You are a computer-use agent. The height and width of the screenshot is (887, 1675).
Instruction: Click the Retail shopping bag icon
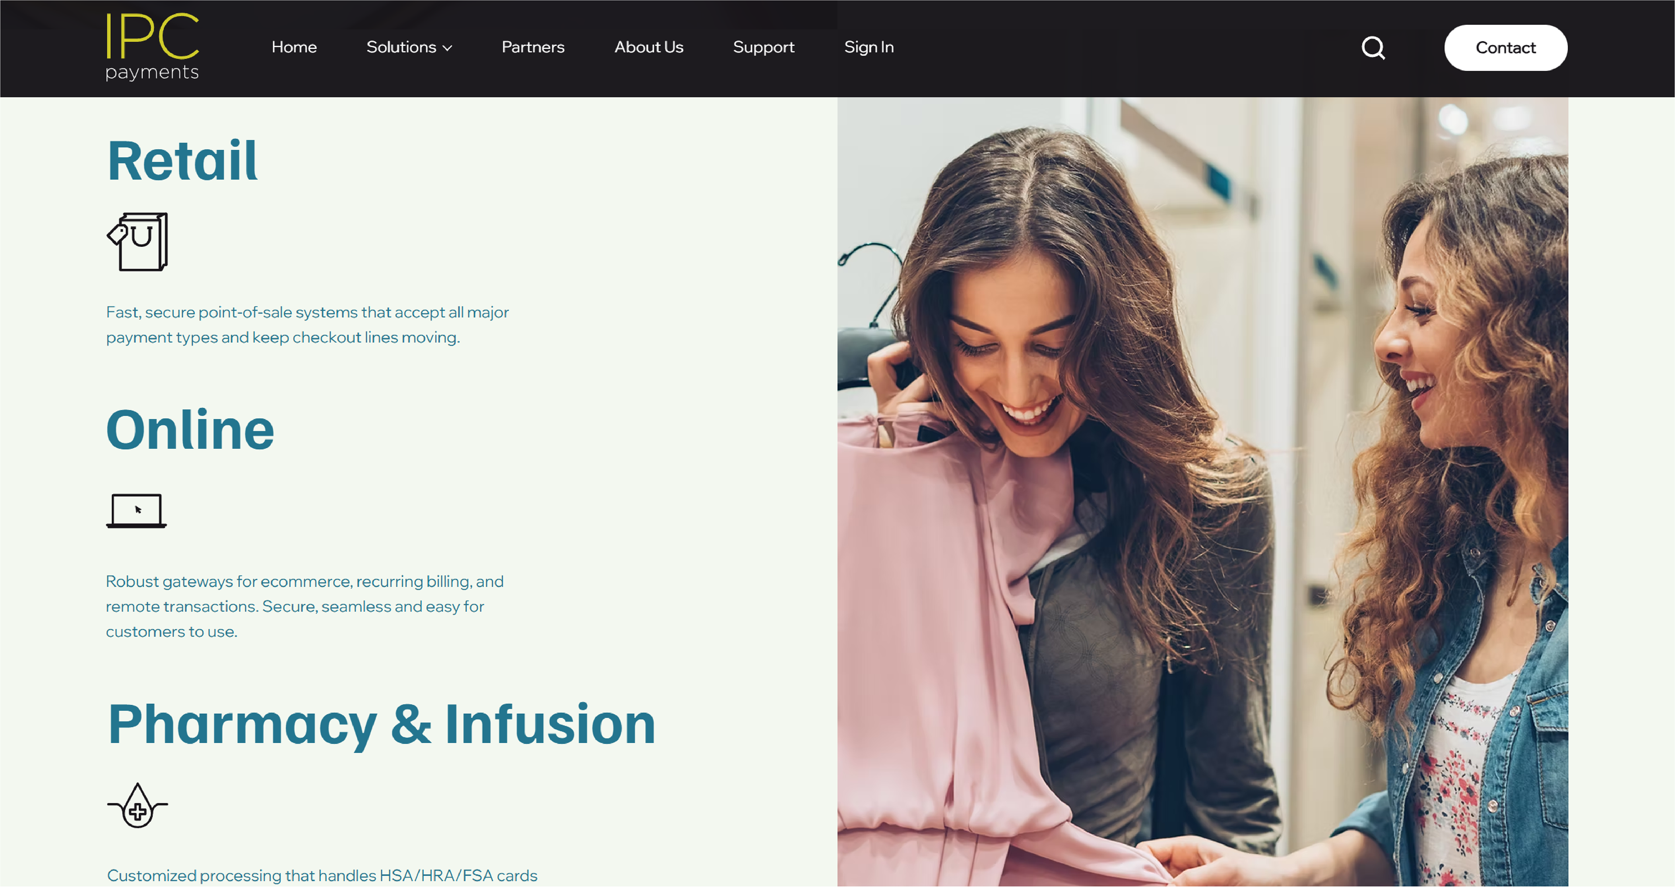click(x=138, y=242)
